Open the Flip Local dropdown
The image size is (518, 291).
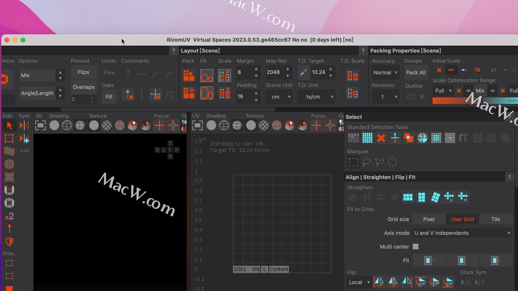click(x=359, y=282)
